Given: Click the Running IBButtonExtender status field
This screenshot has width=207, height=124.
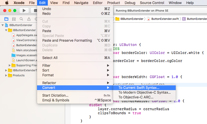Looking at the screenshot, I should tap(160, 11).
